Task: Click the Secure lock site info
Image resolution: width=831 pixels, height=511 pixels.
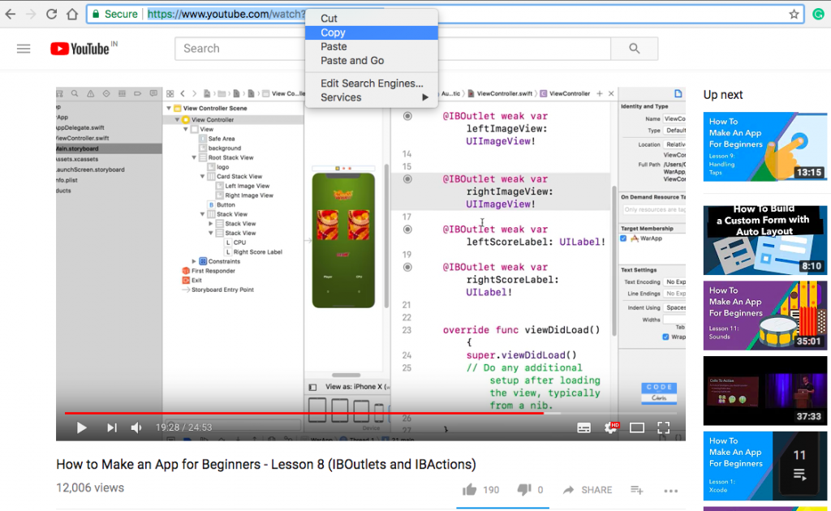Action: click(115, 15)
